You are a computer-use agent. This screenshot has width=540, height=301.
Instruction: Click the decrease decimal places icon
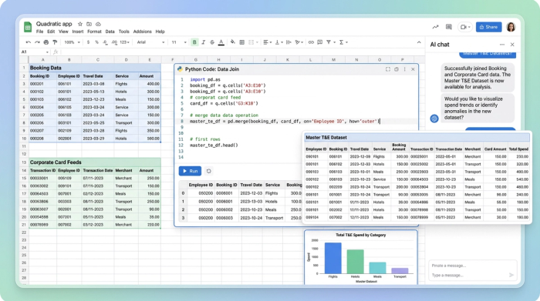click(105, 42)
